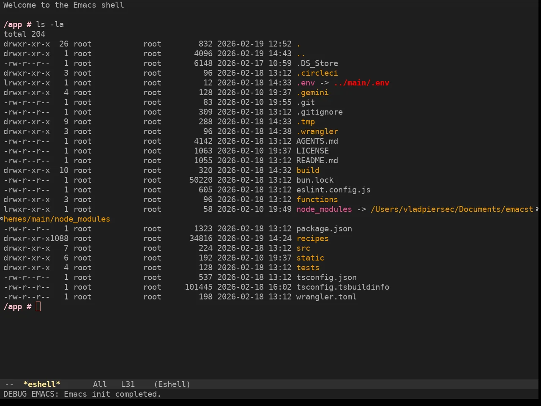Click the .env symlink name
Image resolution: width=541 pixels, height=406 pixels.
click(306, 83)
